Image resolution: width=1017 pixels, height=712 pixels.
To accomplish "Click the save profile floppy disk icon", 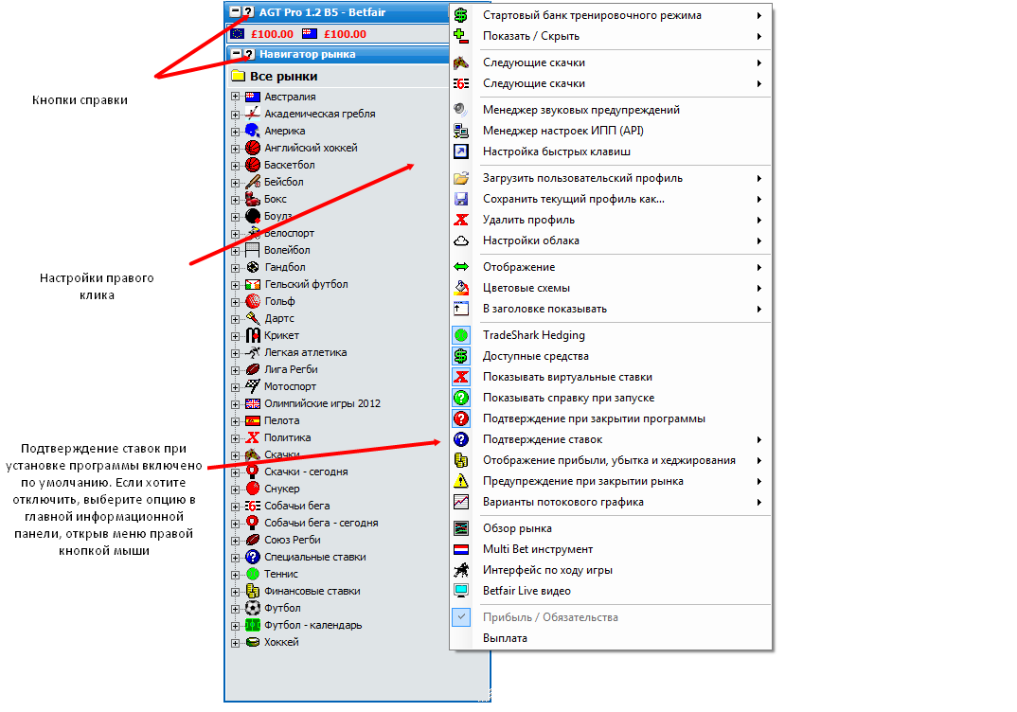I will tap(461, 199).
